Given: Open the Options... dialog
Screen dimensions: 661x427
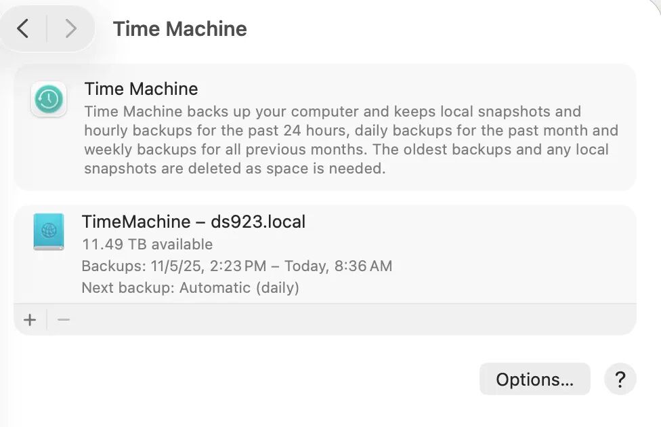Looking at the screenshot, I should [534, 379].
